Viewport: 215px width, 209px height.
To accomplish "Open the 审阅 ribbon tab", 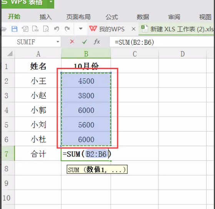I will pos(174,17).
